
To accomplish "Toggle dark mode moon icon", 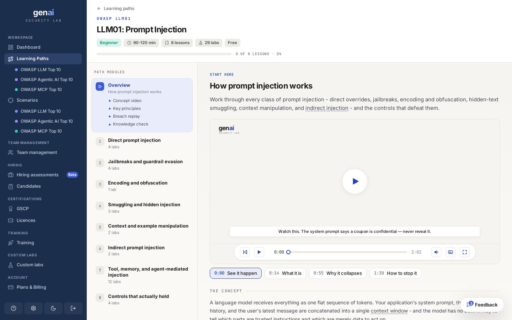I will (x=53, y=308).
